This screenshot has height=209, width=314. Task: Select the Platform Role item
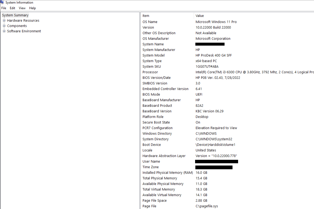coord(153,117)
